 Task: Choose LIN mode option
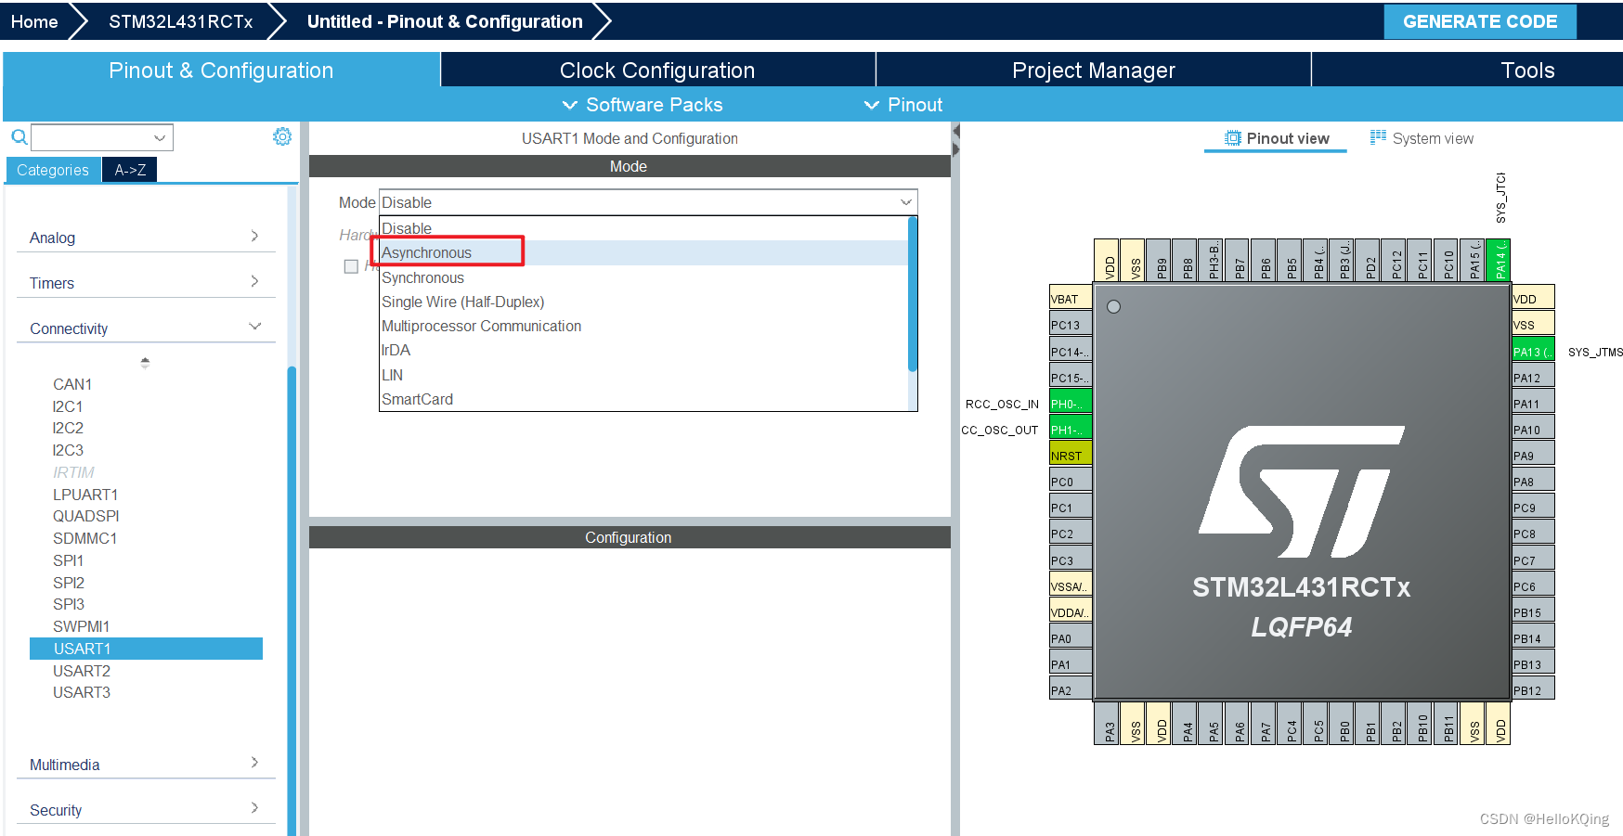coord(643,375)
